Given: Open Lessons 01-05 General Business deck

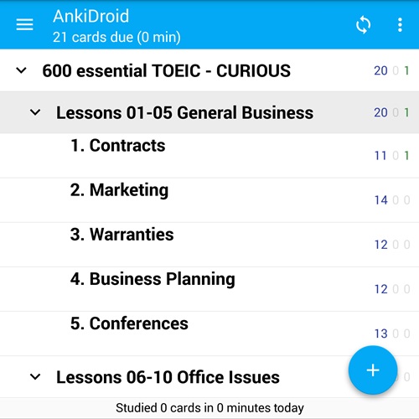Looking at the screenshot, I should point(209,112).
